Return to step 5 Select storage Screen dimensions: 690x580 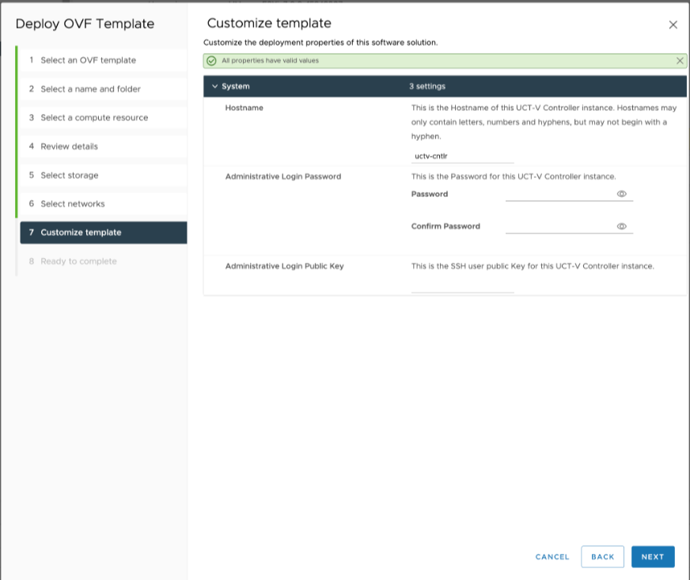[69, 175]
